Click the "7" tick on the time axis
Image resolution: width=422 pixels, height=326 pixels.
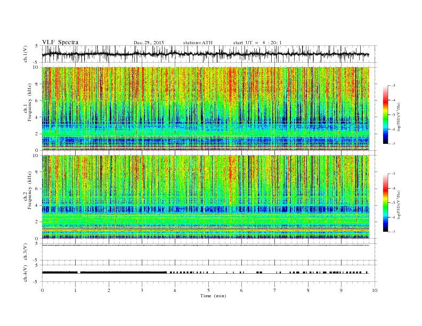pyautogui.click(x=275, y=290)
